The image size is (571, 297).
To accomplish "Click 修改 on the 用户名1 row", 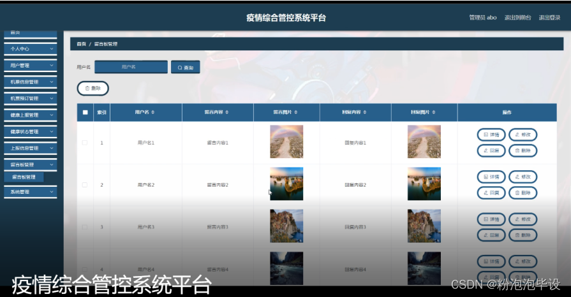I will coord(523,134).
